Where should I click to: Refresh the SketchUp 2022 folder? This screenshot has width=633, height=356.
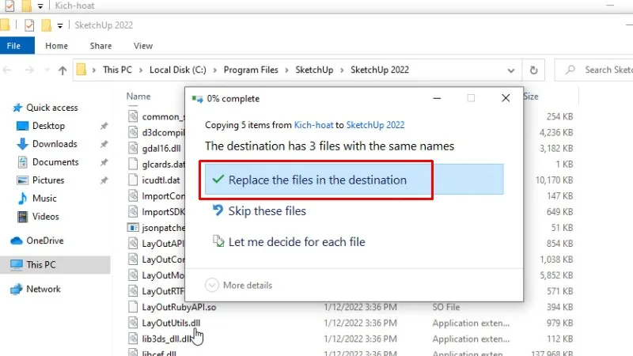pyautogui.click(x=534, y=70)
